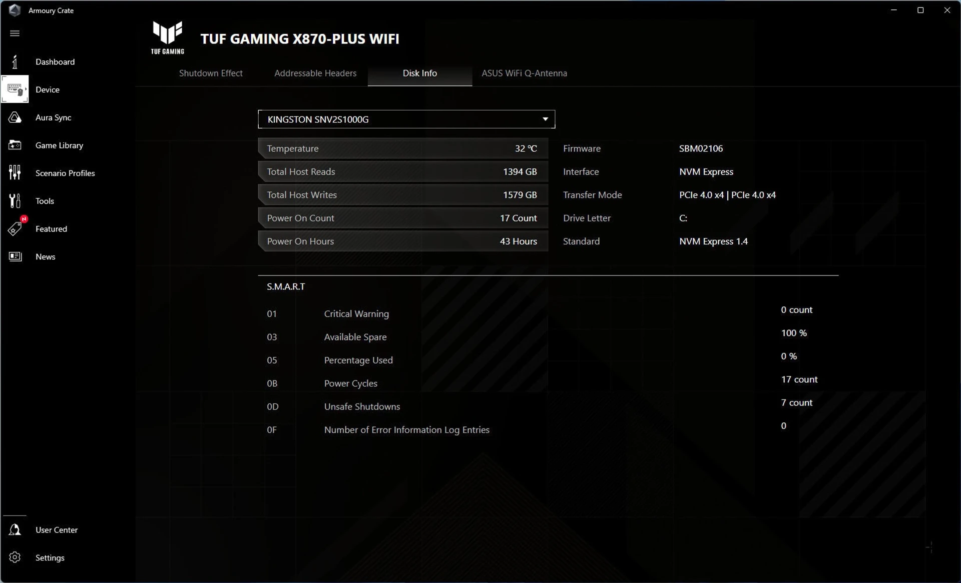Minimize the Armoury Crate window
The height and width of the screenshot is (583, 961).
click(x=893, y=10)
